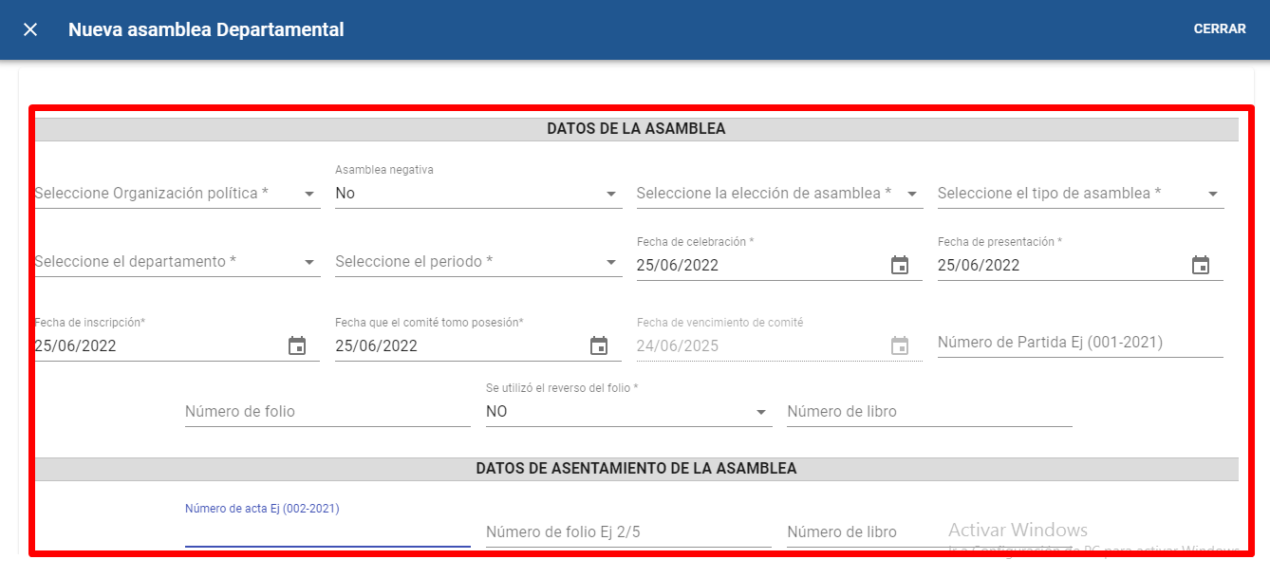Focus the Número de folio field

point(327,412)
